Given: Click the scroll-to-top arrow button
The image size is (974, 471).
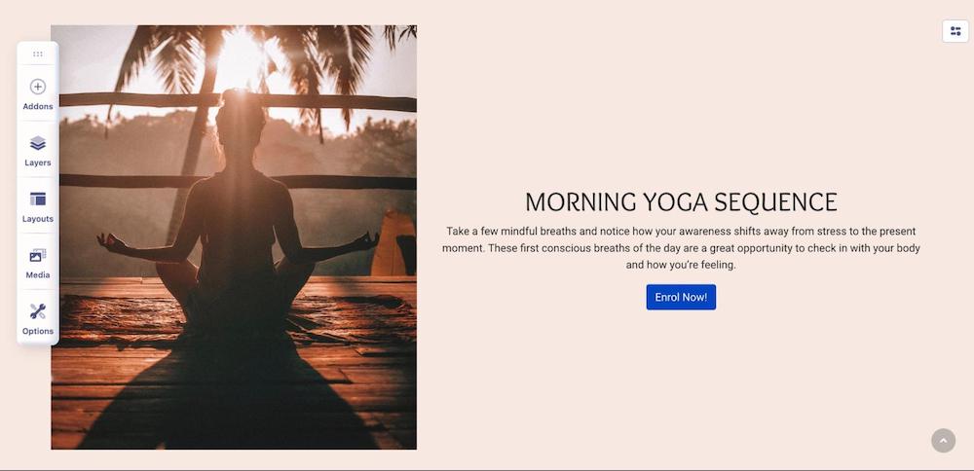Looking at the screenshot, I should 943,441.
